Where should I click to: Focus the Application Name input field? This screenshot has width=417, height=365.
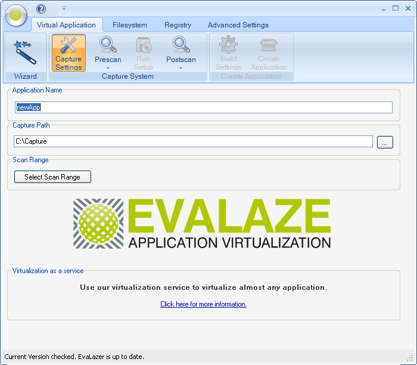click(x=204, y=107)
